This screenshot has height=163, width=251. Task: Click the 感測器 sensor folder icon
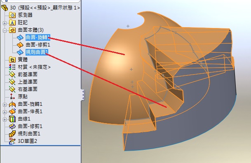[12, 15]
